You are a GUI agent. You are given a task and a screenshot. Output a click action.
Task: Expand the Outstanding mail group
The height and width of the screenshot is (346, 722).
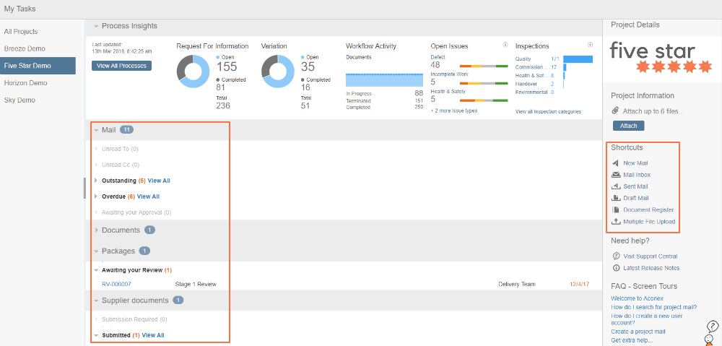pyautogui.click(x=97, y=181)
